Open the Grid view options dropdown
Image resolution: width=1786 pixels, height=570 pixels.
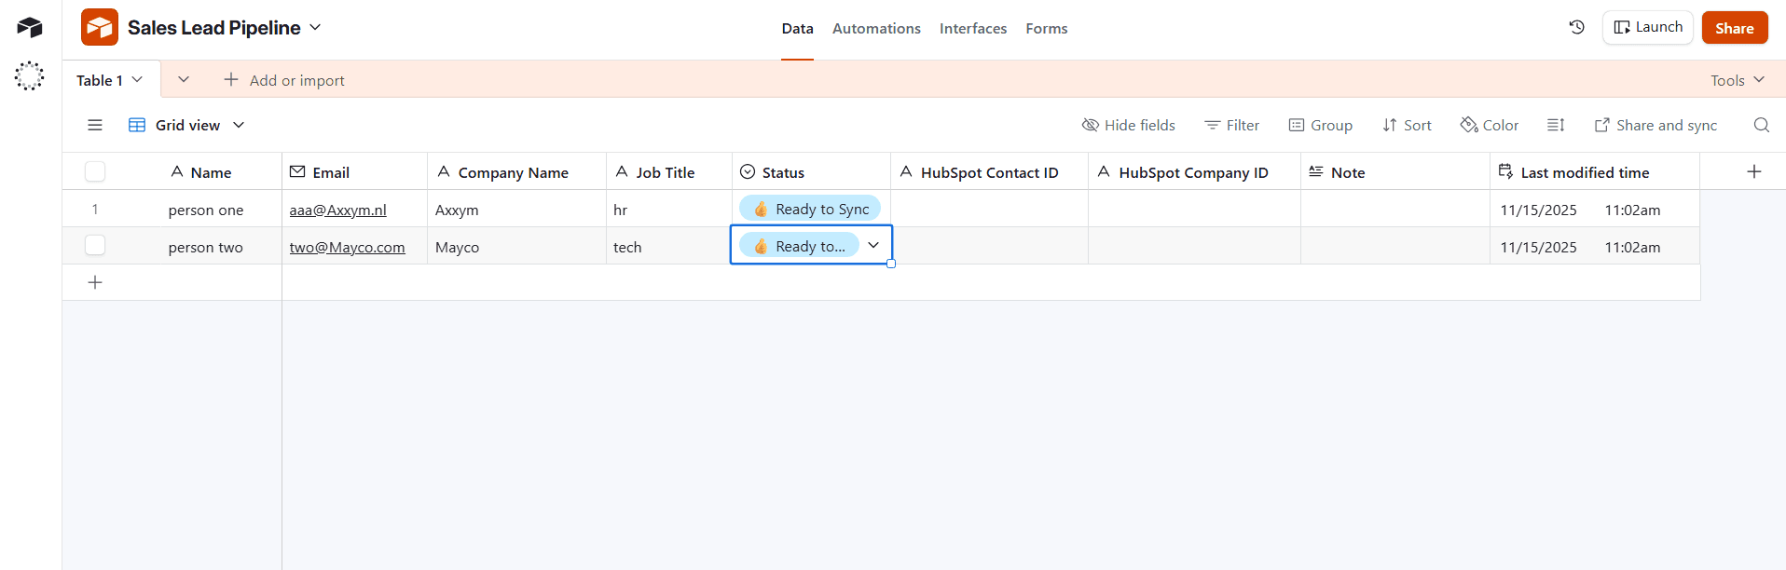coord(239,125)
